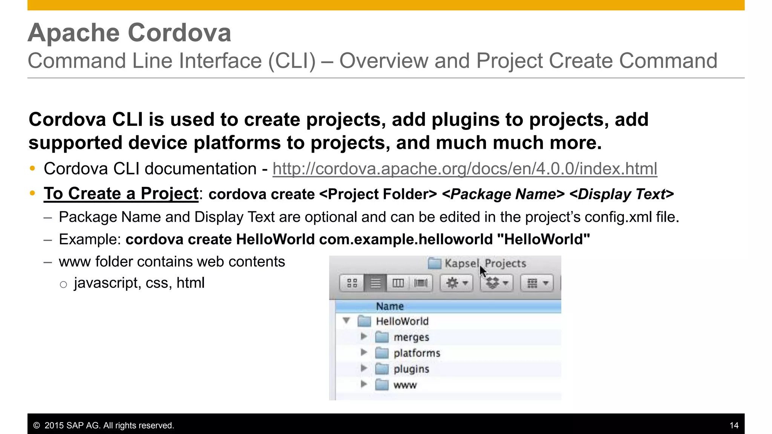
Task: Select the merges folder icon
Action: point(382,337)
